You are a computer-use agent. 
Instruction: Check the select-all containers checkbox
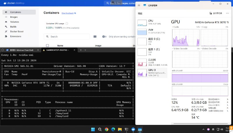[x=47, y=46]
